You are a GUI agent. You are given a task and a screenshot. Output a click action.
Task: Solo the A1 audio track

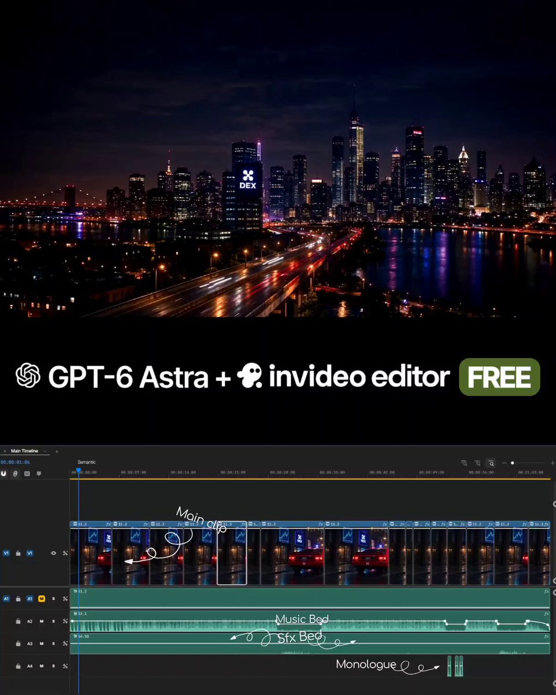coord(53,598)
